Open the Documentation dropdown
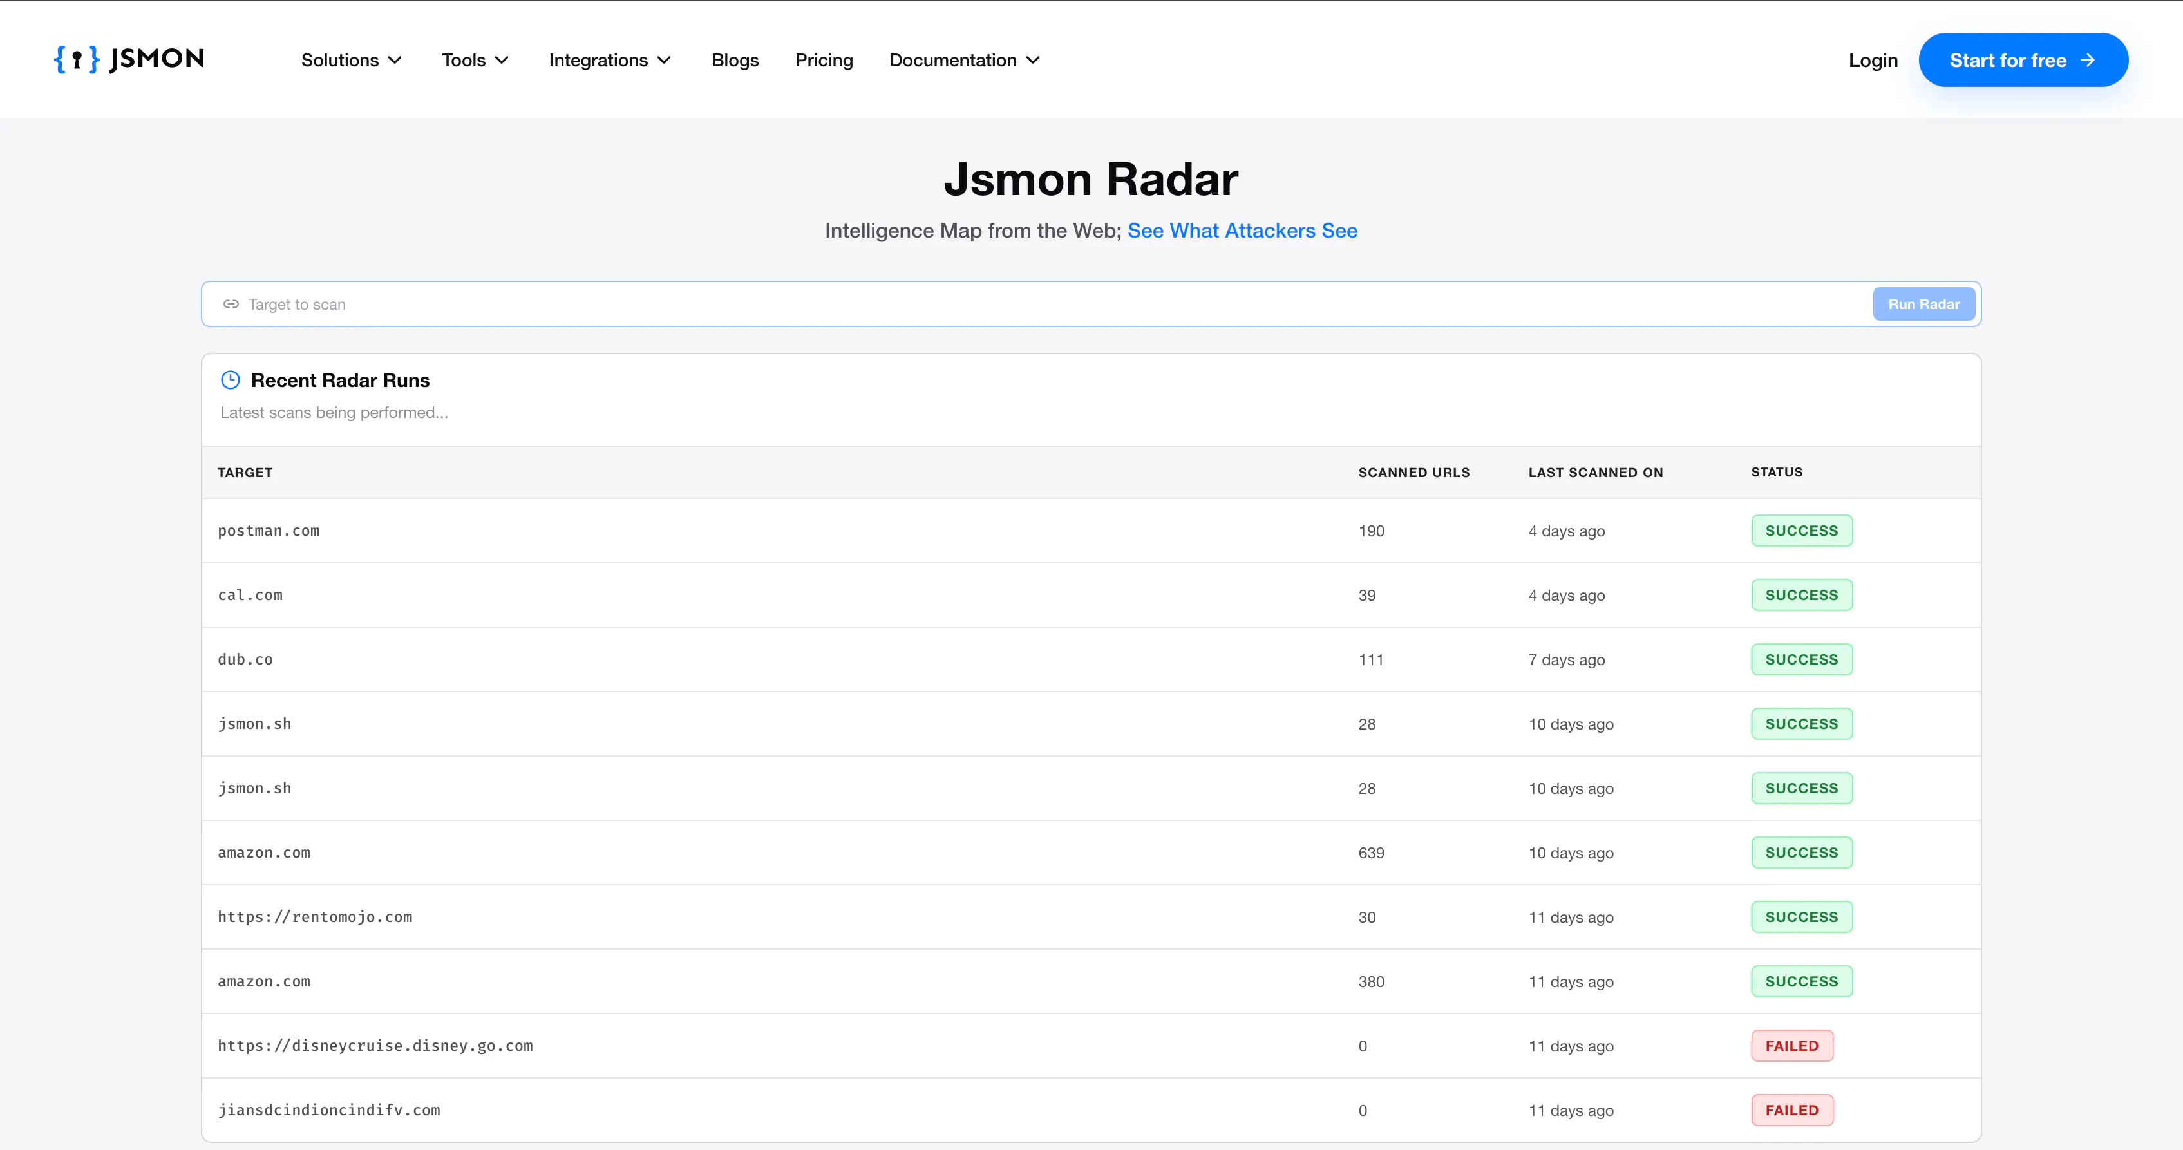Screen dimensions: 2183x1150 tap(965, 60)
